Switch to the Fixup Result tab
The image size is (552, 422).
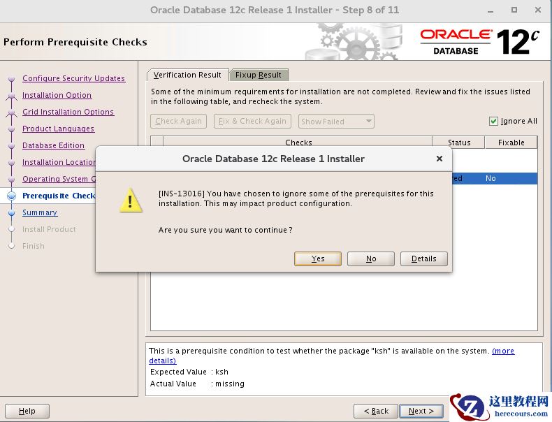[259, 75]
